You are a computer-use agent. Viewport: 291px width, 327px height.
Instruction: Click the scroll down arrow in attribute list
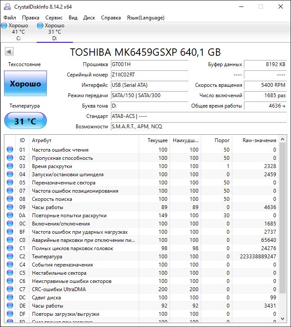point(283,319)
